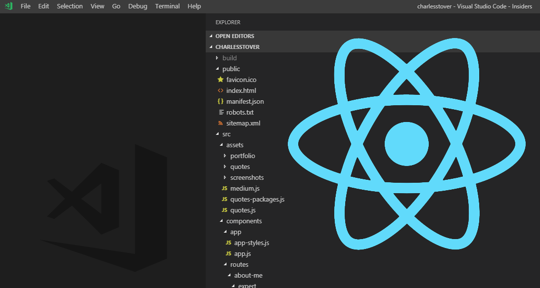This screenshot has height=288, width=540.
Task: Click the text file icon on robots.txt
Action: pyautogui.click(x=221, y=112)
